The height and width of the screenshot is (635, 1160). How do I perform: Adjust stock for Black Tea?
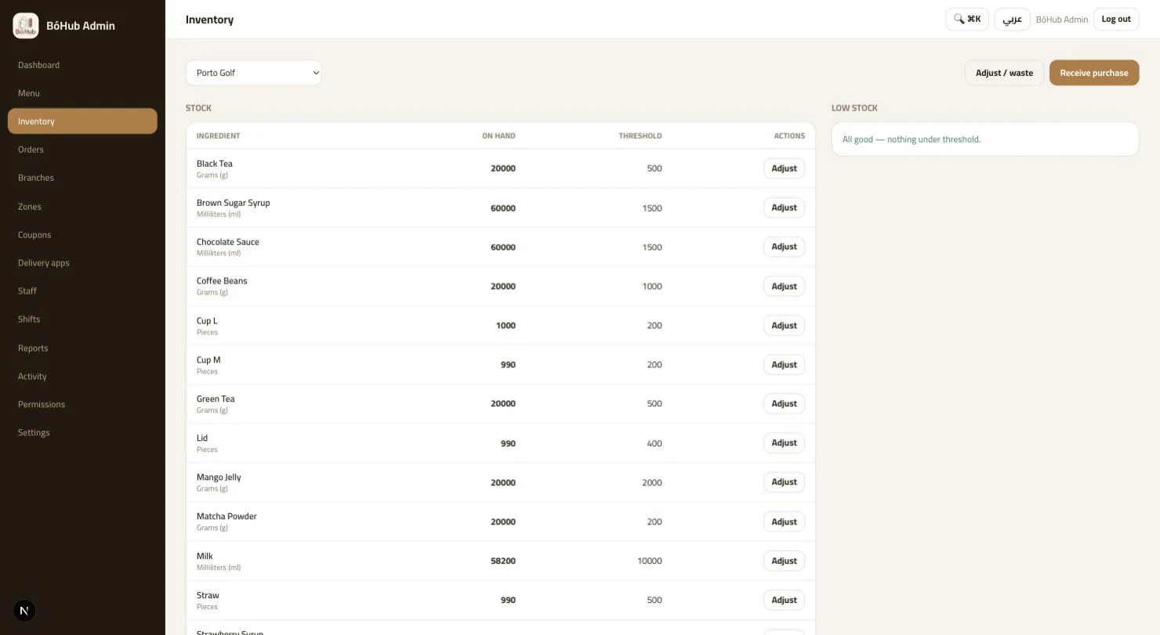pyautogui.click(x=784, y=168)
